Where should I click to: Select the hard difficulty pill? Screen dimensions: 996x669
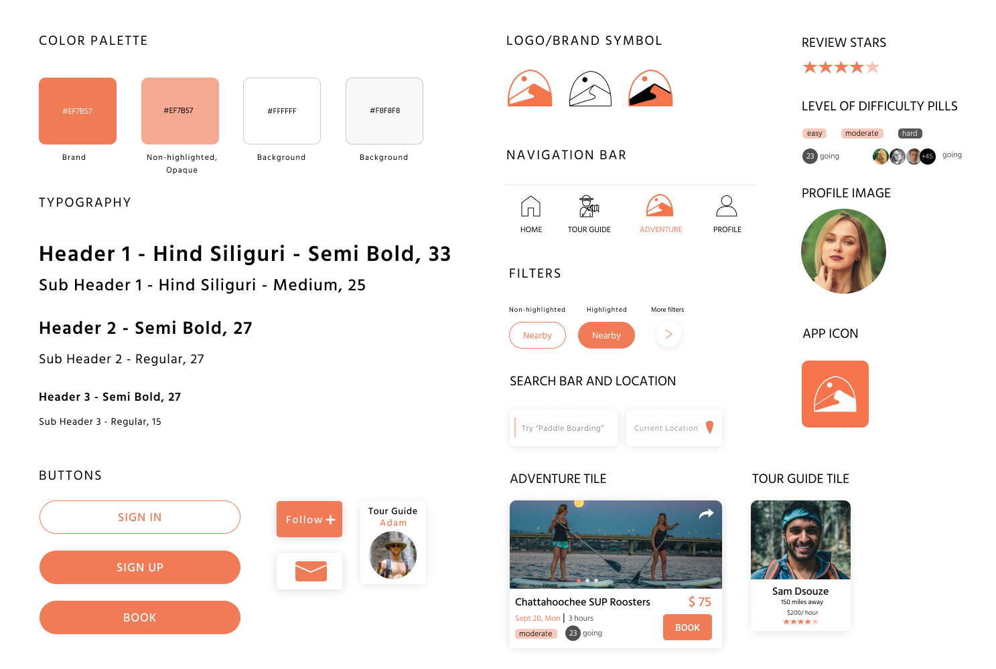pos(910,133)
